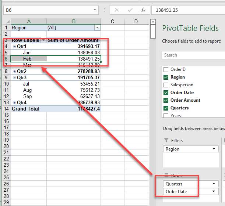Open the Region (All) filter dropdown
The height and width of the screenshot is (206, 225).
pos(97,28)
